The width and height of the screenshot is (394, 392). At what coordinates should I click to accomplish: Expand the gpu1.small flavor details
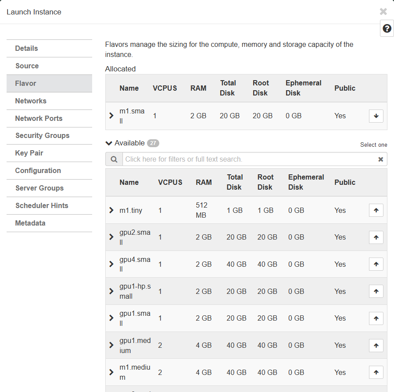[x=111, y=318]
